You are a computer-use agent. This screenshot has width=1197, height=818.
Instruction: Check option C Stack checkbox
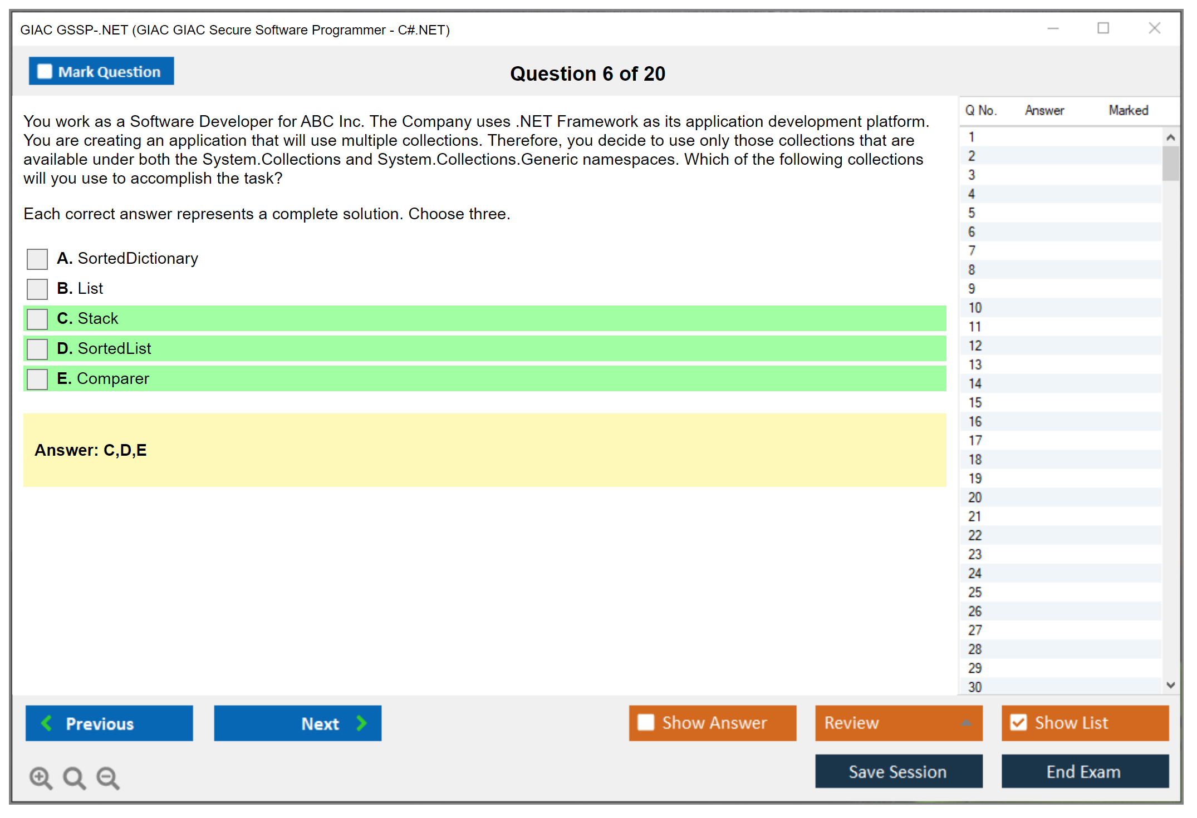click(x=37, y=319)
